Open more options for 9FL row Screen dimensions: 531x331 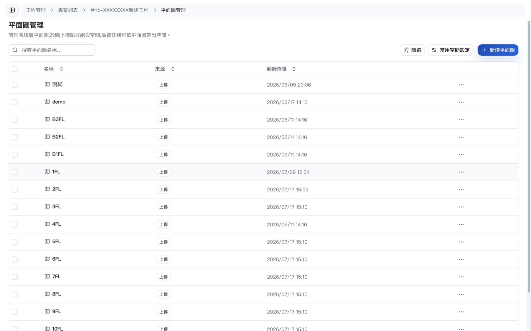click(x=461, y=312)
